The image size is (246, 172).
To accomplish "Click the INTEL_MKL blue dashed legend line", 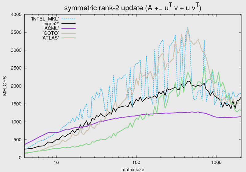I will tap(68, 19).
